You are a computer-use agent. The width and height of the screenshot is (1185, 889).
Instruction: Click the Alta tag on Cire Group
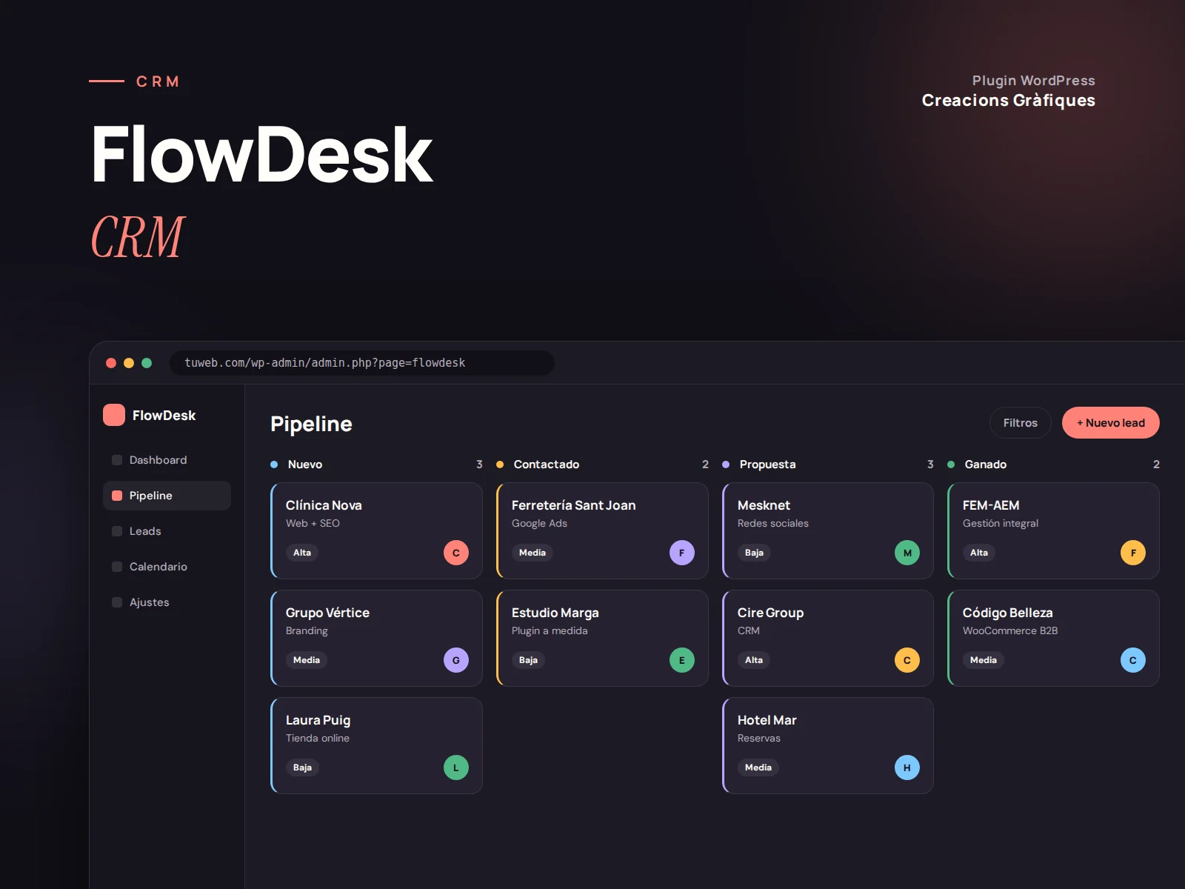pos(754,660)
